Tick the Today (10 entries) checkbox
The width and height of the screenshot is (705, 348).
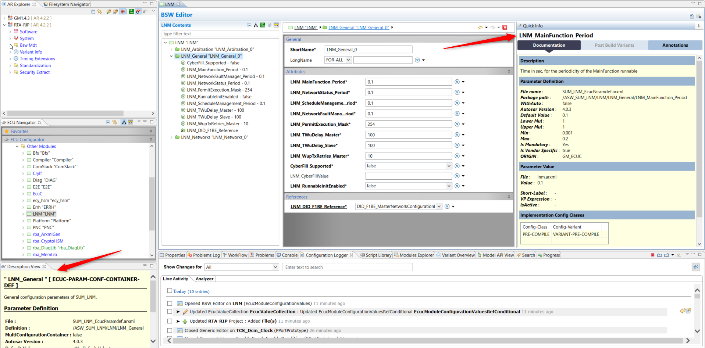(170, 291)
